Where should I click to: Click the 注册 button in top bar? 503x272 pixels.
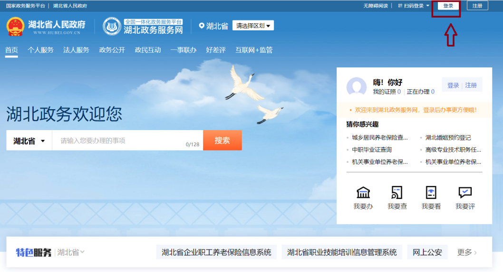477,6
